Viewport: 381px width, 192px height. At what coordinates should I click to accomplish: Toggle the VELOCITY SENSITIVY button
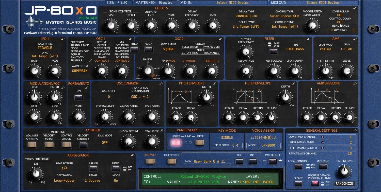point(83,145)
